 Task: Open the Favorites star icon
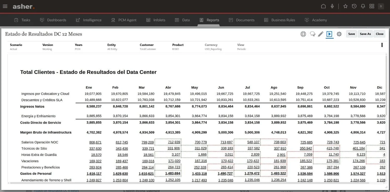346,6
